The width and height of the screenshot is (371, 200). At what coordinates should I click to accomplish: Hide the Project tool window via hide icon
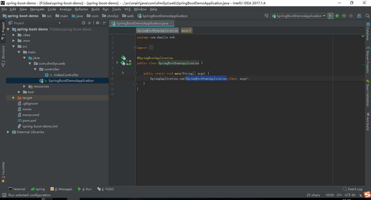click(x=105, y=23)
